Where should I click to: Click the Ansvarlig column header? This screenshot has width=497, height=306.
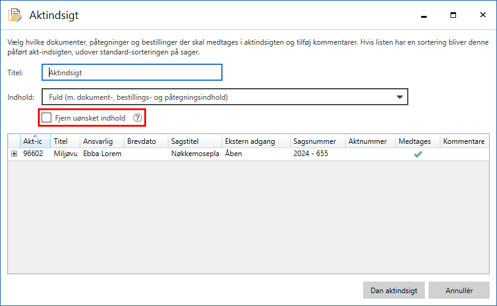(100, 141)
